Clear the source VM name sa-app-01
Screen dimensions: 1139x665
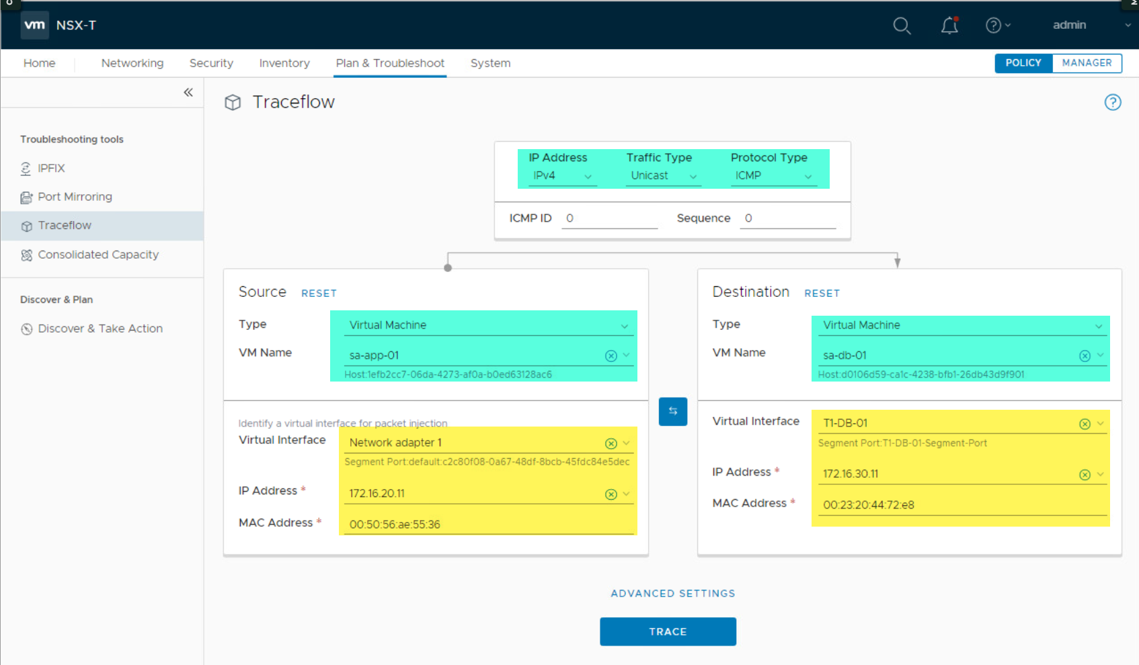coord(611,356)
